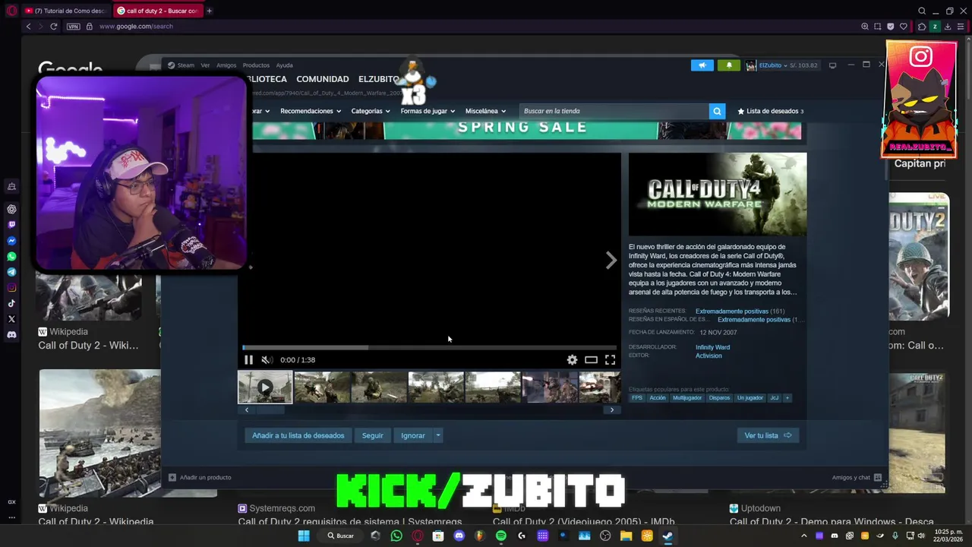The image size is (972, 547).
Task: Open Messenger in the Opera sidebar
Action: (11, 241)
